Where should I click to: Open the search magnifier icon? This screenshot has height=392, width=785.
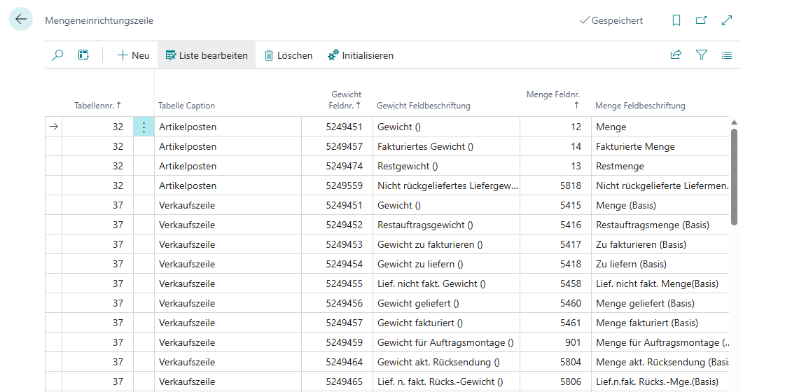point(57,55)
